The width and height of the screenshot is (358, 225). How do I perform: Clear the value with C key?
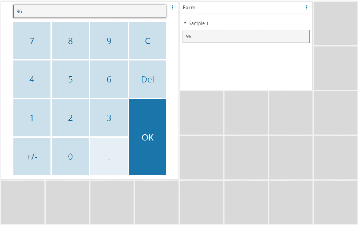(148, 41)
